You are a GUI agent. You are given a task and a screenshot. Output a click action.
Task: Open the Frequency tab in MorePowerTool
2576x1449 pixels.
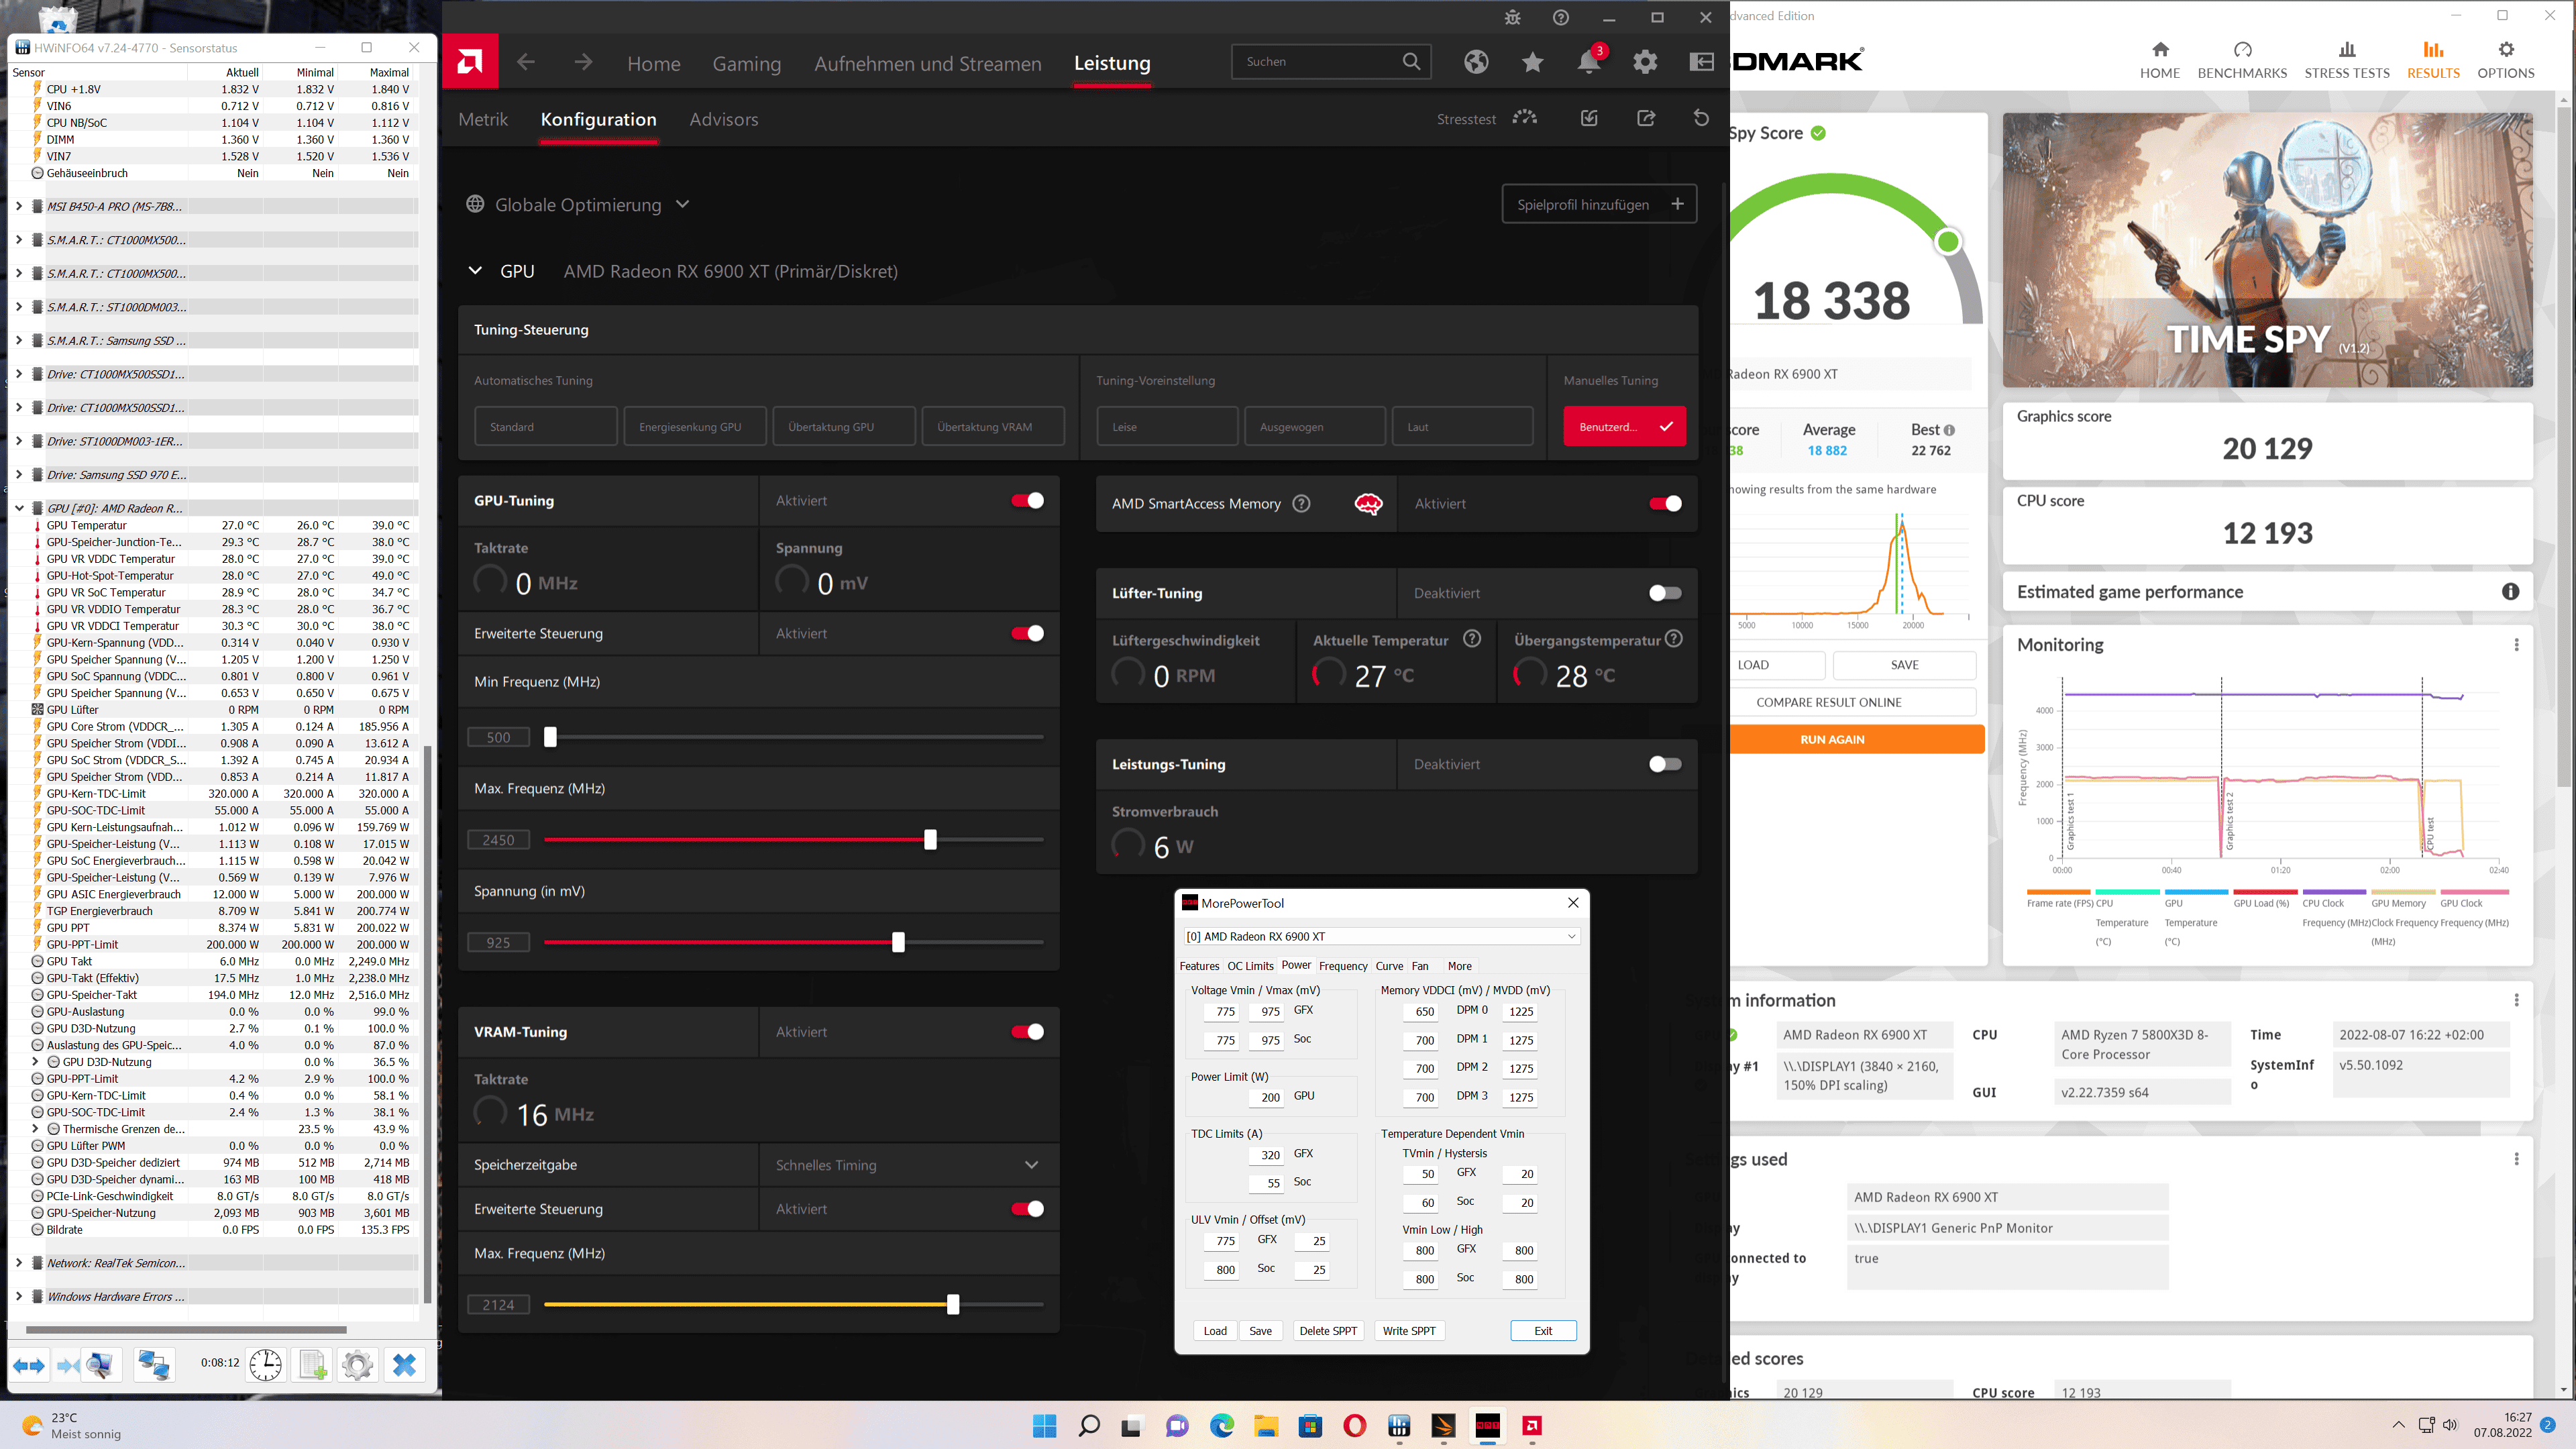pos(1342,966)
